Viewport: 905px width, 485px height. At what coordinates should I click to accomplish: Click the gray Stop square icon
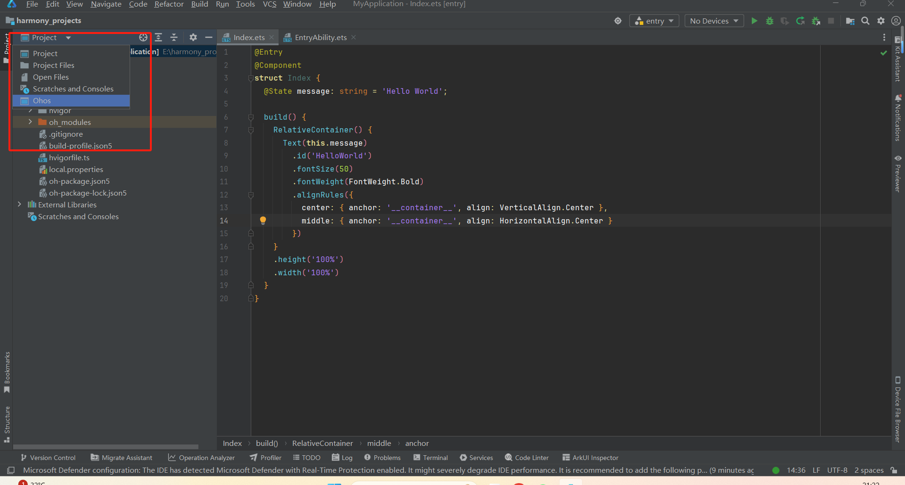pos(831,21)
